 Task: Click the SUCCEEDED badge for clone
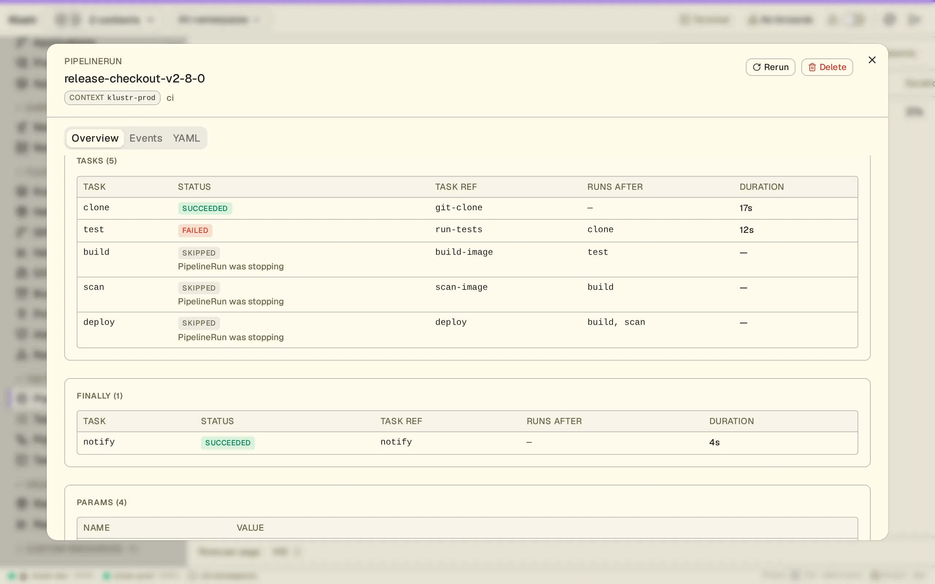[x=205, y=208]
